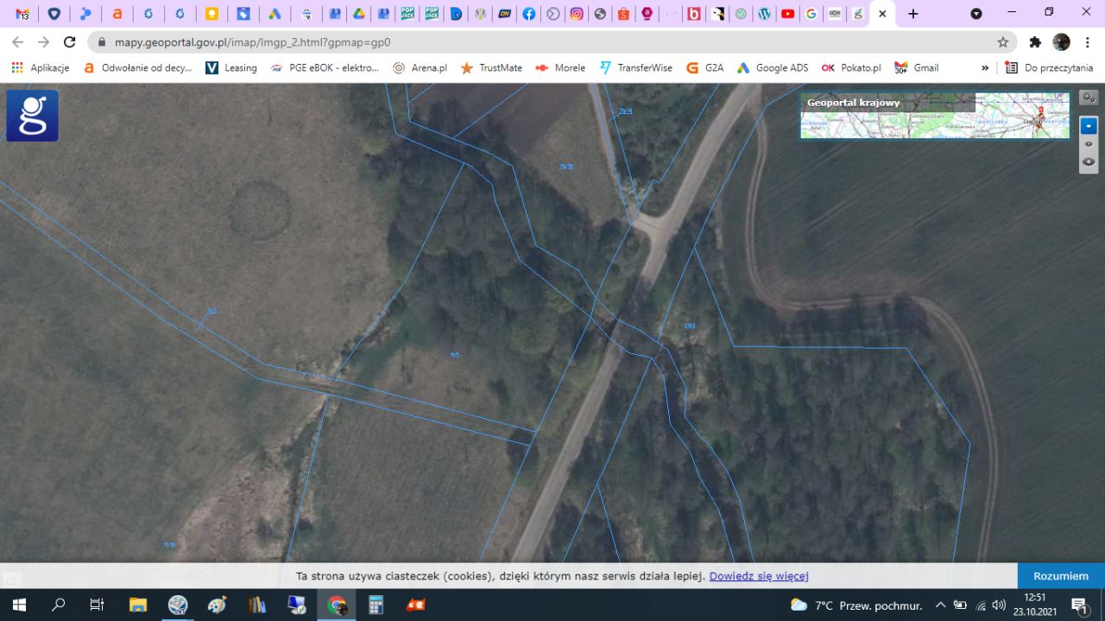The image size is (1105, 621).
Task: Open the Google ADS bookmark
Action: 772,67
